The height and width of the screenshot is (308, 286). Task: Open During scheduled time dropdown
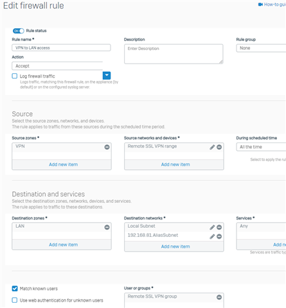pos(261,147)
